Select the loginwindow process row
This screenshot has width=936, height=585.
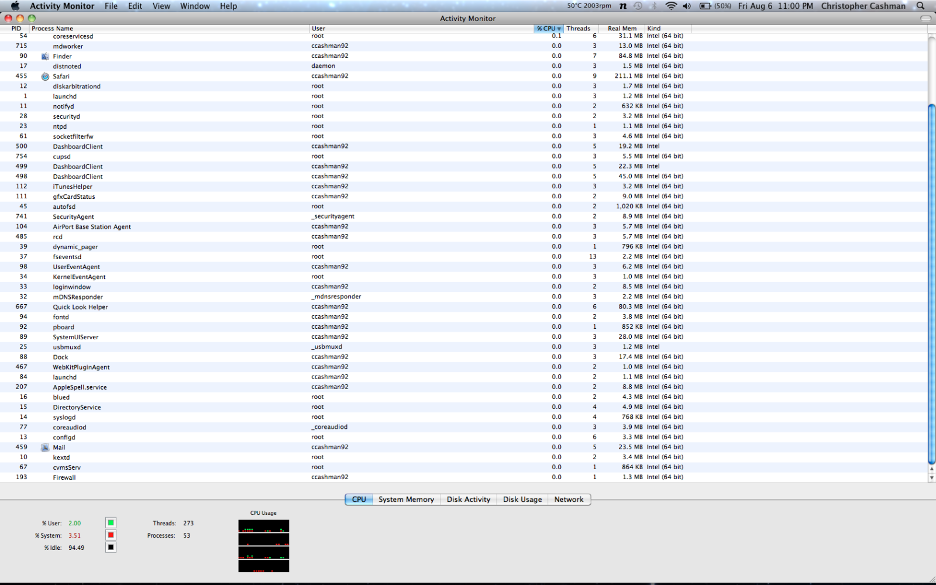point(463,287)
